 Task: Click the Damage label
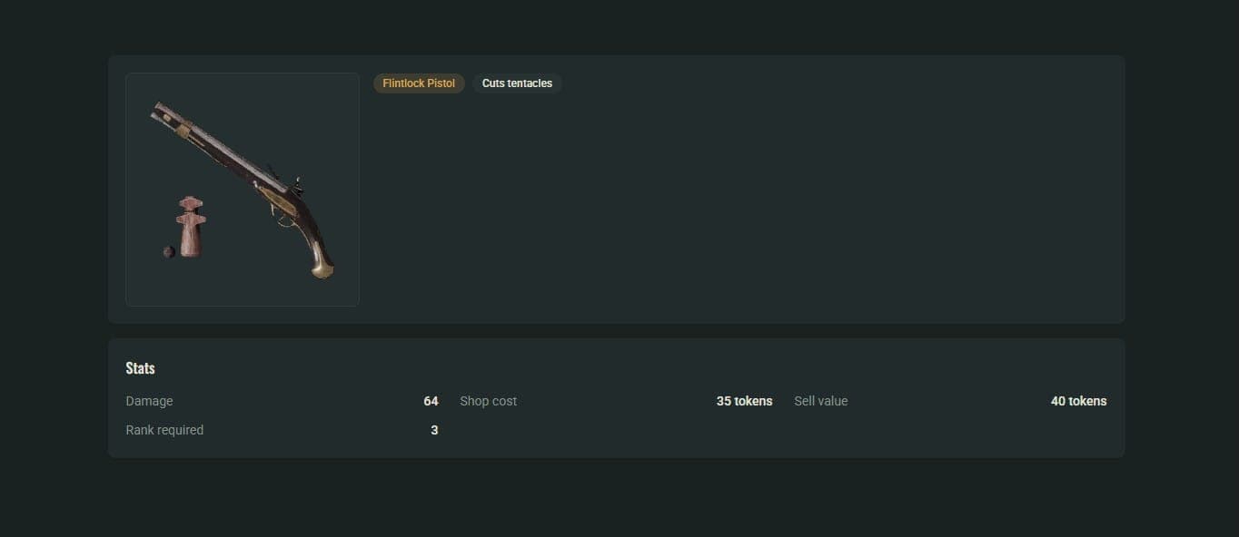(x=149, y=401)
